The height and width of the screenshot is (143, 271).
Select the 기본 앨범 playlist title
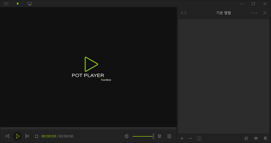(x=223, y=13)
